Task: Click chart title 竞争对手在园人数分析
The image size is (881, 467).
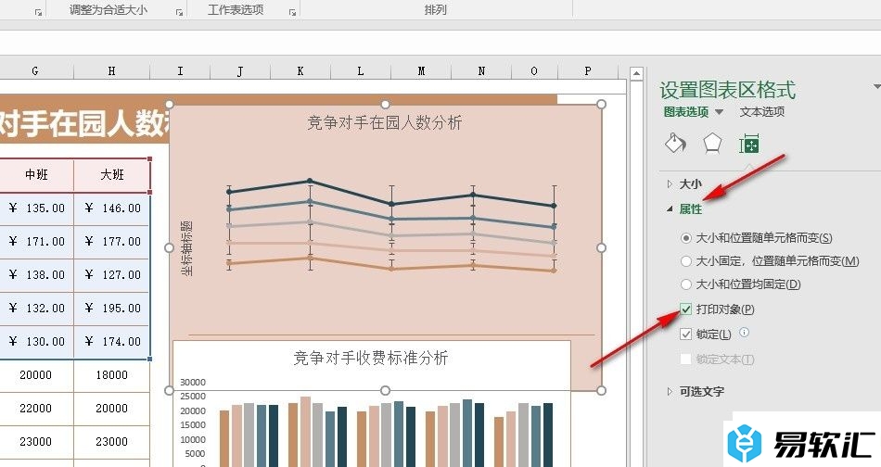Action: coord(384,122)
